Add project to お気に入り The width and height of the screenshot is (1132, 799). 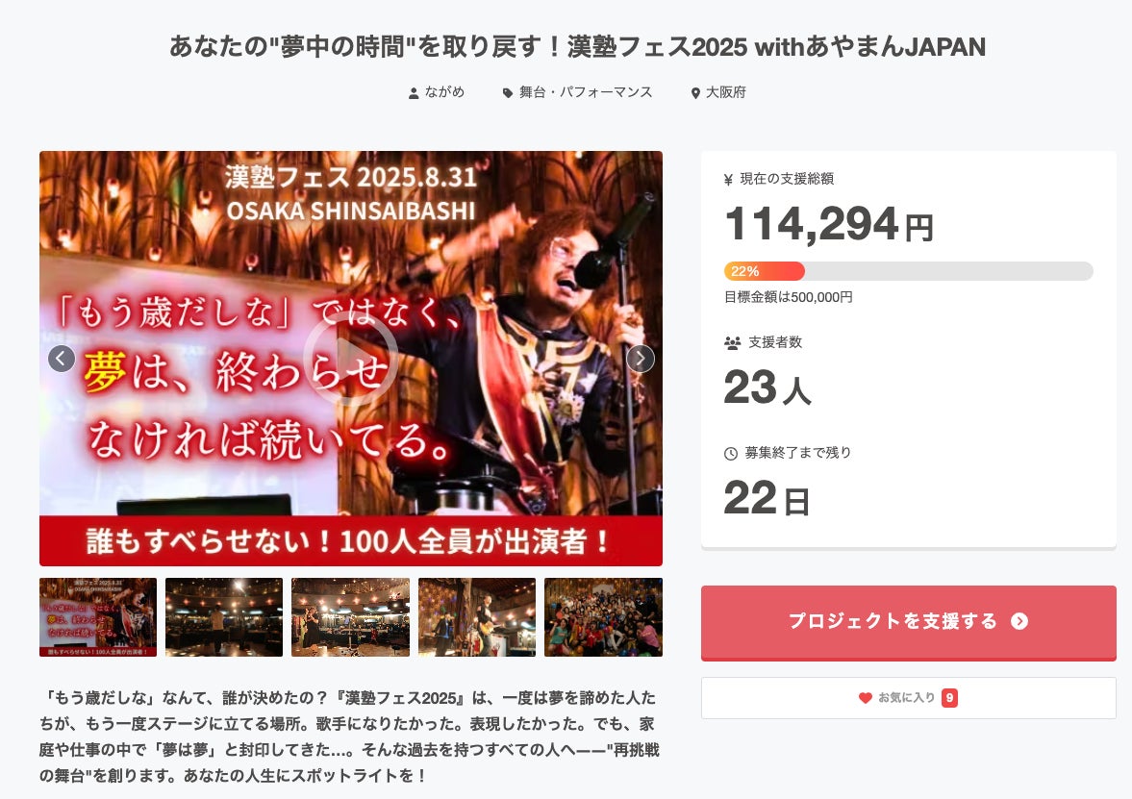908,698
